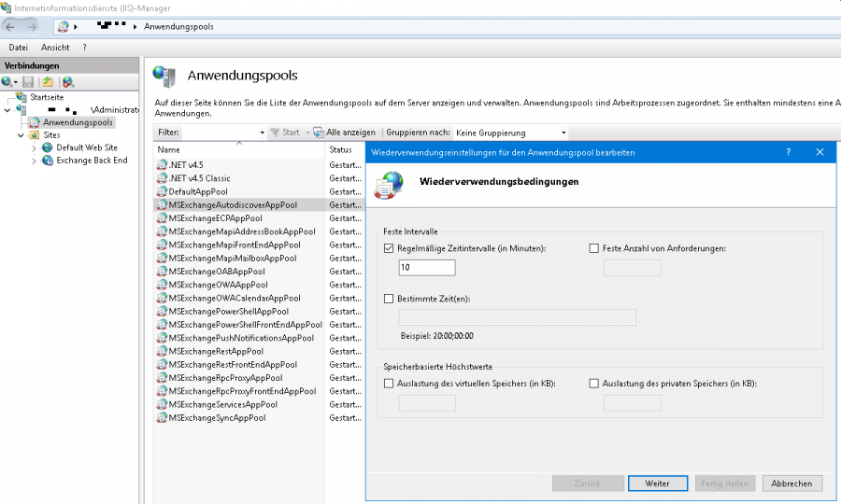Uncheck Regelmäßige Zeitintervalle checkbox
The height and width of the screenshot is (504, 841).
[x=389, y=248]
